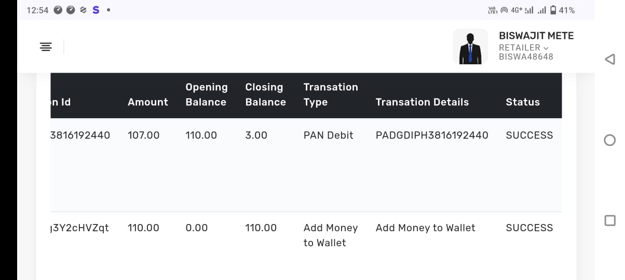The image size is (625, 280).
Task: Select the Add Money to Wallet details cell
Action: 425,228
